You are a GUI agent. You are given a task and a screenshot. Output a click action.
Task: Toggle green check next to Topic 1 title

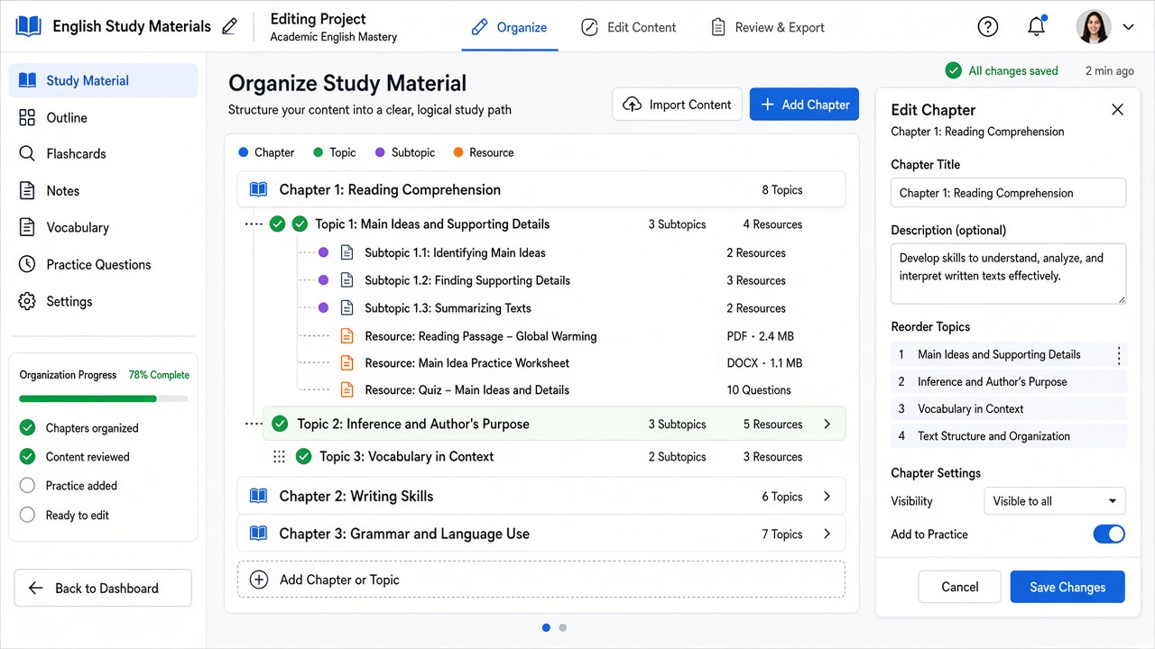tap(300, 224)
